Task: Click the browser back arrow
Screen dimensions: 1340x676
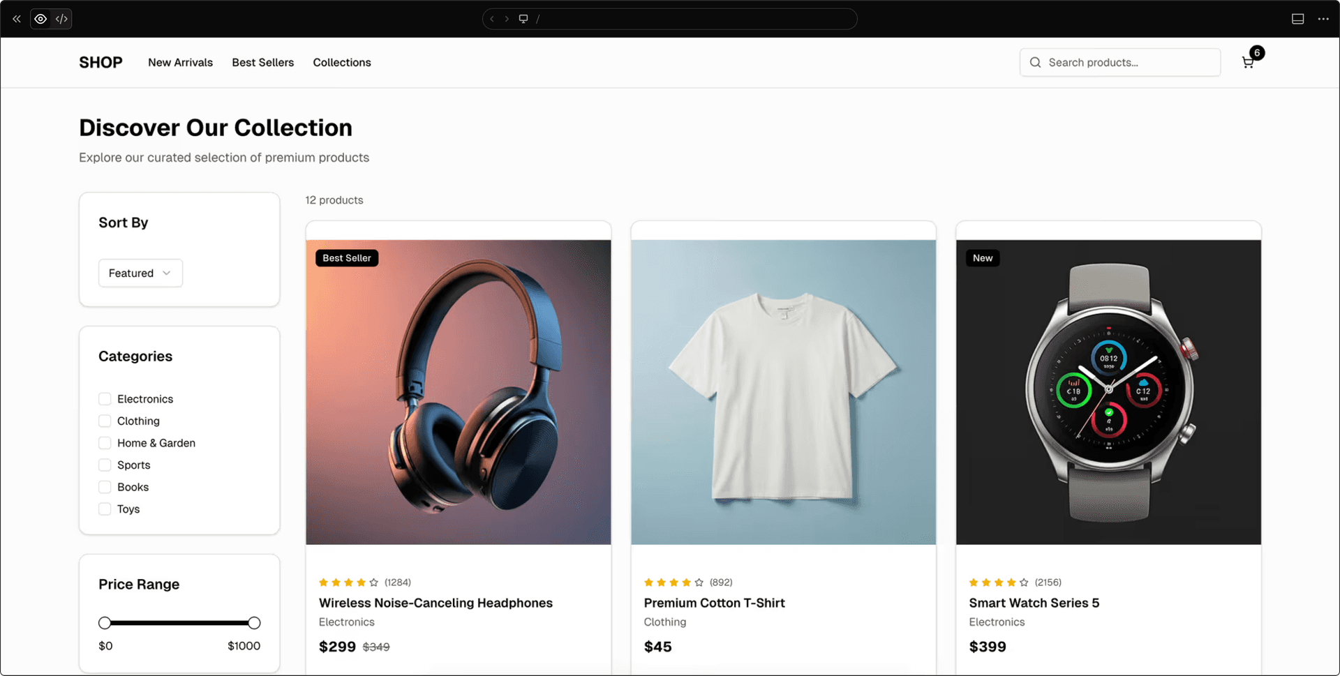Action: 492,19
